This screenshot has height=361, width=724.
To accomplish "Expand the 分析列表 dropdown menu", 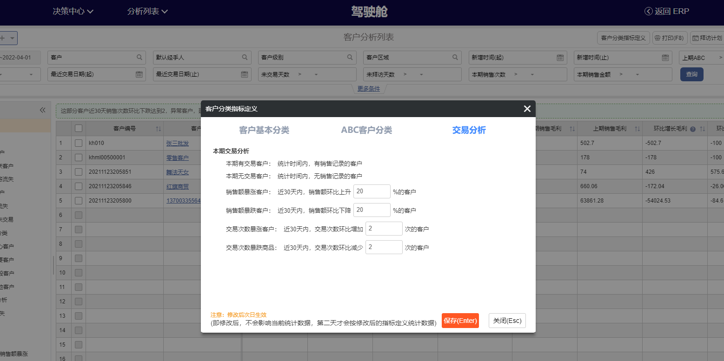I will click(x=147, y=12).
